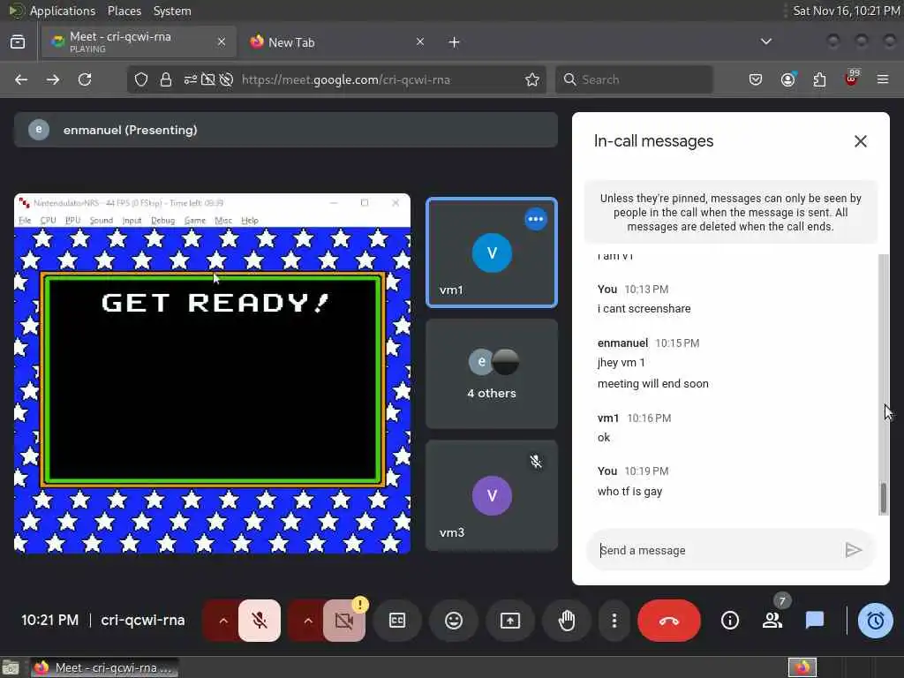Click the blocked camera permission icon
The height and width of the screenshot is (678, 904).
coord(207,79)
